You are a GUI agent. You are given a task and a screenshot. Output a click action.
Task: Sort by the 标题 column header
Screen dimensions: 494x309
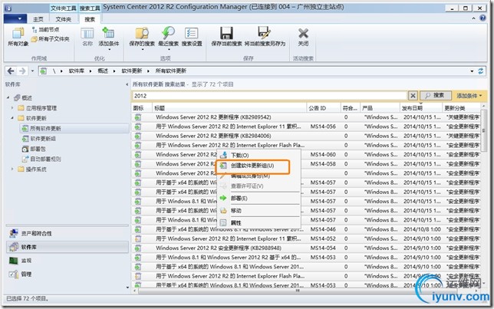click(x=229, y=108)
